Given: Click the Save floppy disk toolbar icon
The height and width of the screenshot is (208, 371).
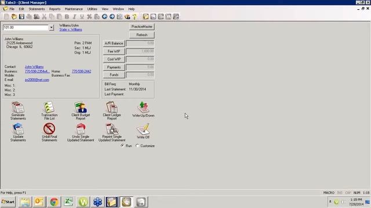Looking at the screenshot, I should click(x=22, y=17).
